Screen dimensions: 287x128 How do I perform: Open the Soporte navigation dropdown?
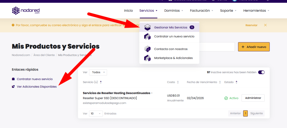pyautogui.click(x=228, y=11)
